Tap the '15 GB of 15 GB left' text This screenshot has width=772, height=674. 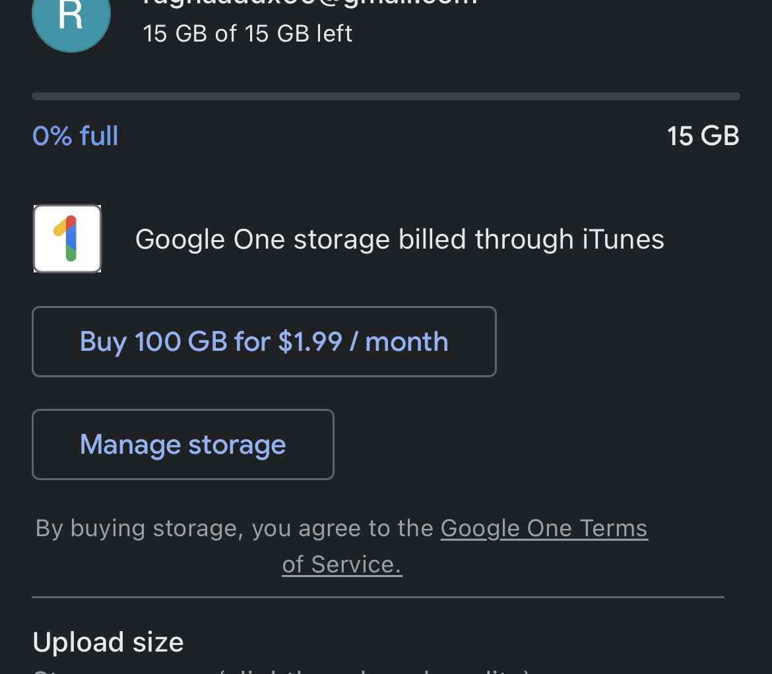pos(247,33)
